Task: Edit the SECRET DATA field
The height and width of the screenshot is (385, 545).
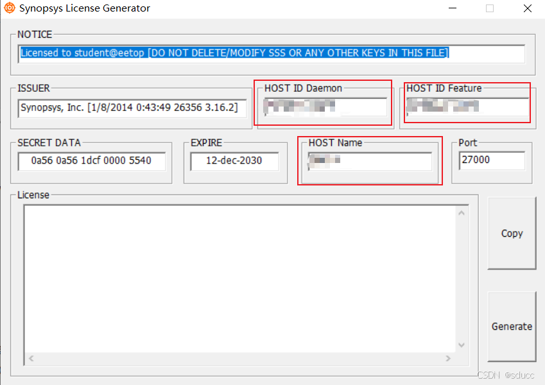Action: tap(92, 161)
